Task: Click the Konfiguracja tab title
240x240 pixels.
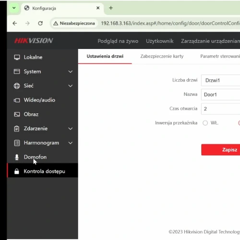Action: (x=44, y=8)
